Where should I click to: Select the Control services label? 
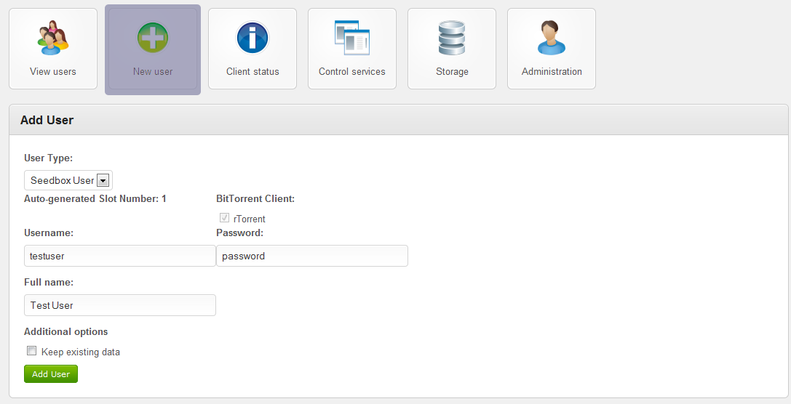coord(352,72)
